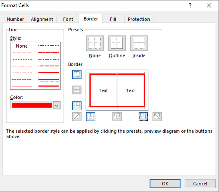The width and height of the screenshot is (219, 192).
Task: Confirm with the OK button
Action: click(165, 184)
